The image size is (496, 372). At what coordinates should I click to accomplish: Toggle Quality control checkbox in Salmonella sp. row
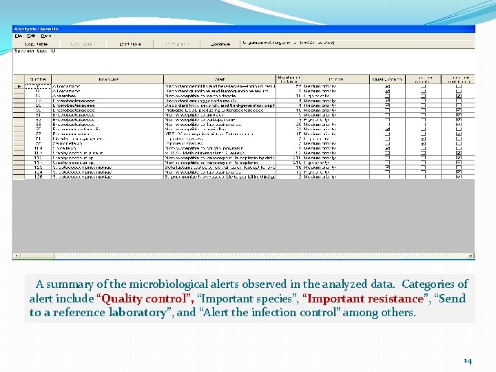387,143
